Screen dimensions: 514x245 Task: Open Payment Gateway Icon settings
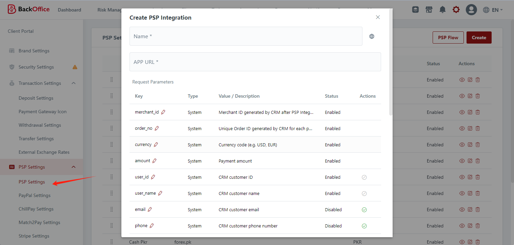click(x=43, y=112)
